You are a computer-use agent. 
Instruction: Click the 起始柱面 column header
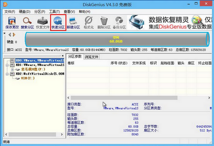tap(167, 63)
